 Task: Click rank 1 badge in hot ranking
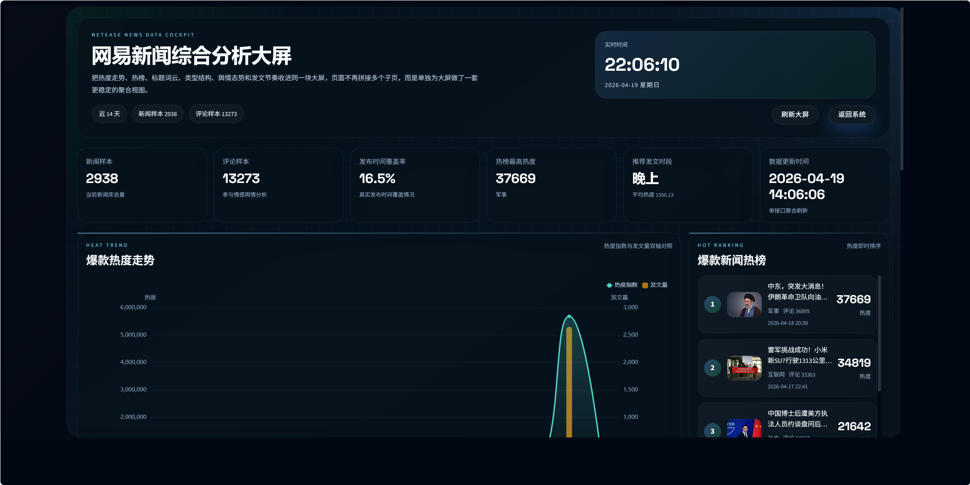[712, 304]
